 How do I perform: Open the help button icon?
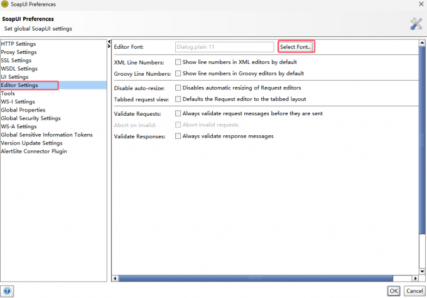pyautogui.click(x=7, y=291)
